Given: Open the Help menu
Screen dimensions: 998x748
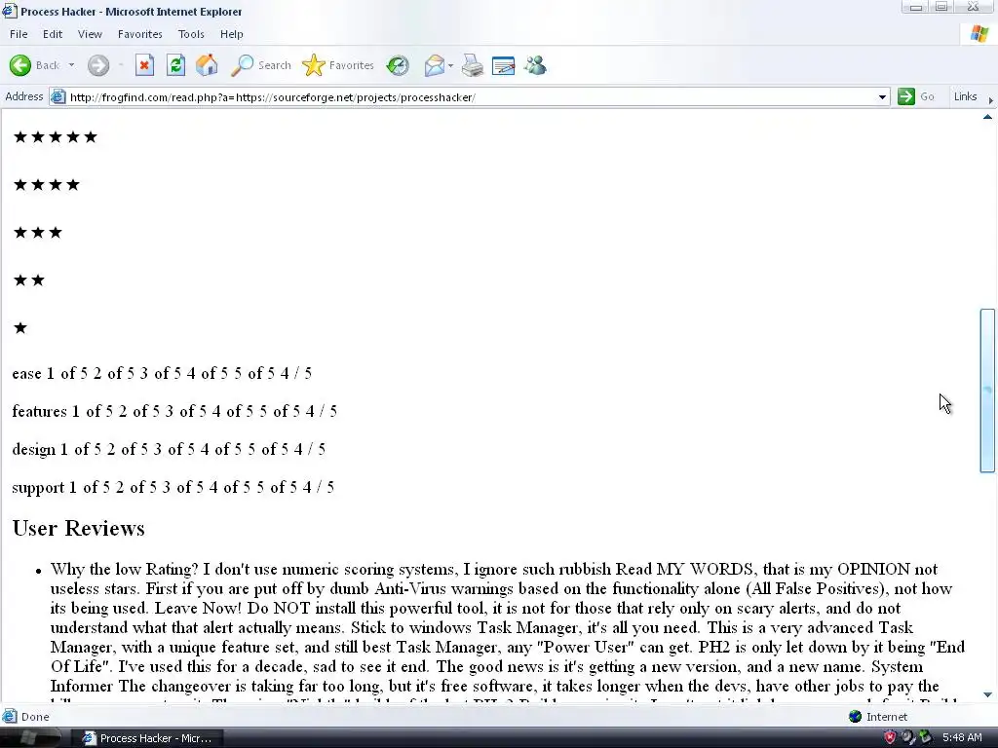Looking at the screenshot, I should coord(232,34).
